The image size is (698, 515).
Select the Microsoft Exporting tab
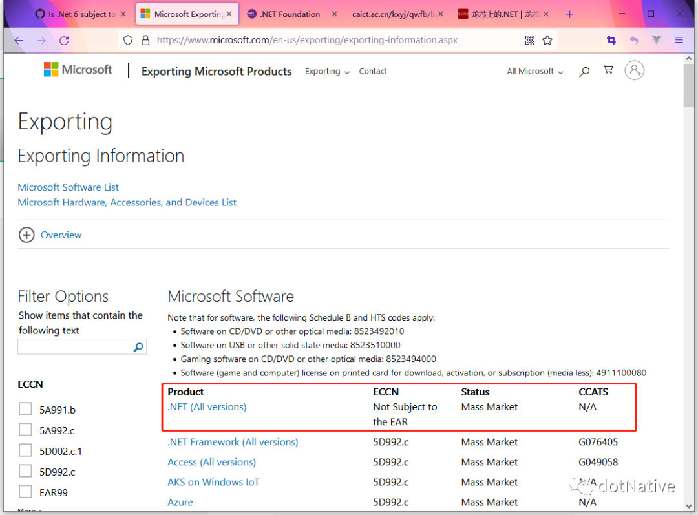pyautogui.click(x=187, y=14)
